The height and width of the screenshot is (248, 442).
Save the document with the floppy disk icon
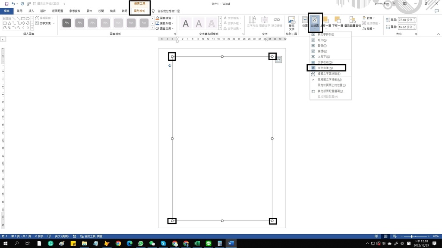[6, 3]
